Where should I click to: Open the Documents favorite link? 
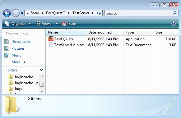[x=21, y=42]
